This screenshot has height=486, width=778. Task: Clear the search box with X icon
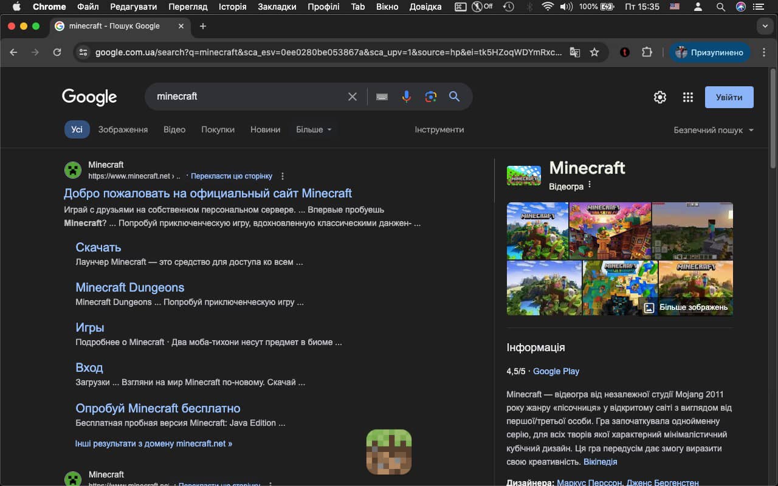click(352, 97)
